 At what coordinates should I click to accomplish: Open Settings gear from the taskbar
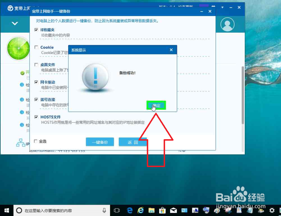pos(272,210)
